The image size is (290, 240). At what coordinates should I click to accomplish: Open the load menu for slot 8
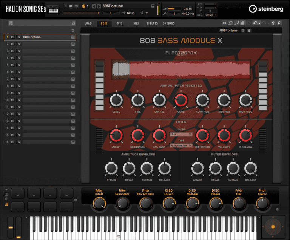(73, 86)
